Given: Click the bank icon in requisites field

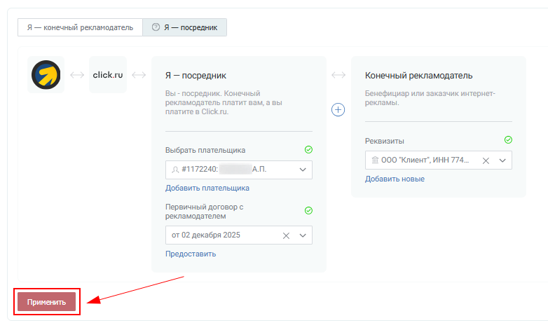Looking at the screenshot, I should [375, 160].
